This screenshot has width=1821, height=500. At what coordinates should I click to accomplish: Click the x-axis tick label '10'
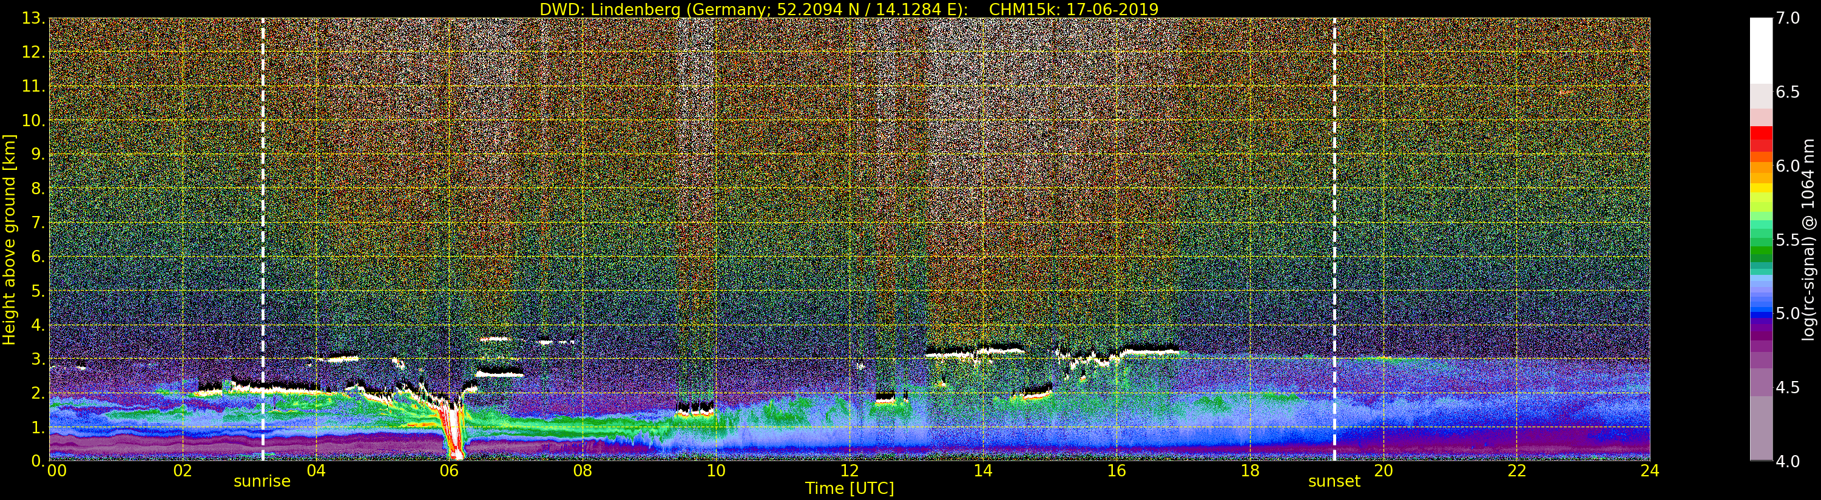pyautogui.click(x=716, y=470)
